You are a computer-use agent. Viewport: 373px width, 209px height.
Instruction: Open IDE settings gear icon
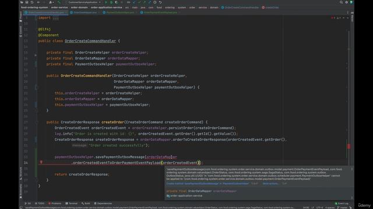[346, 2]
